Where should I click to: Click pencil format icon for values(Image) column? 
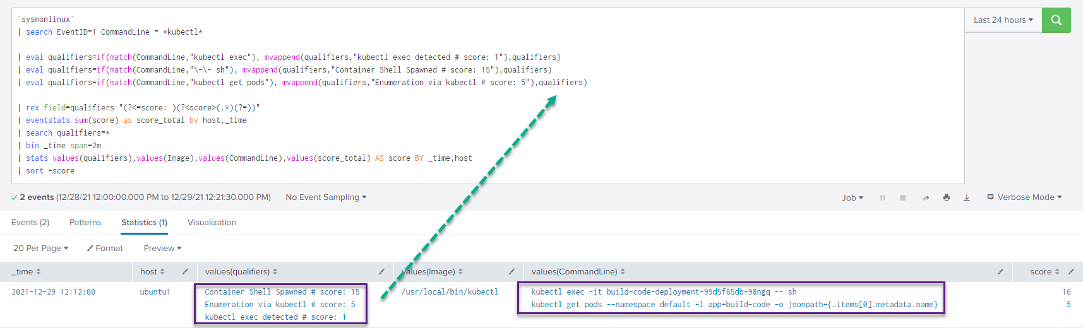(512, 272)
